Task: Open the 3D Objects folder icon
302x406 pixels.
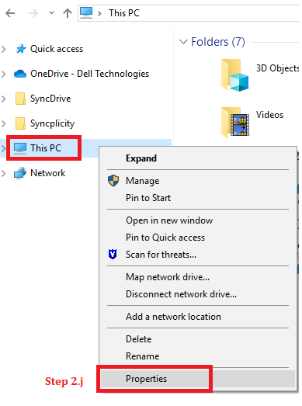Action: [x=234, y=75]
